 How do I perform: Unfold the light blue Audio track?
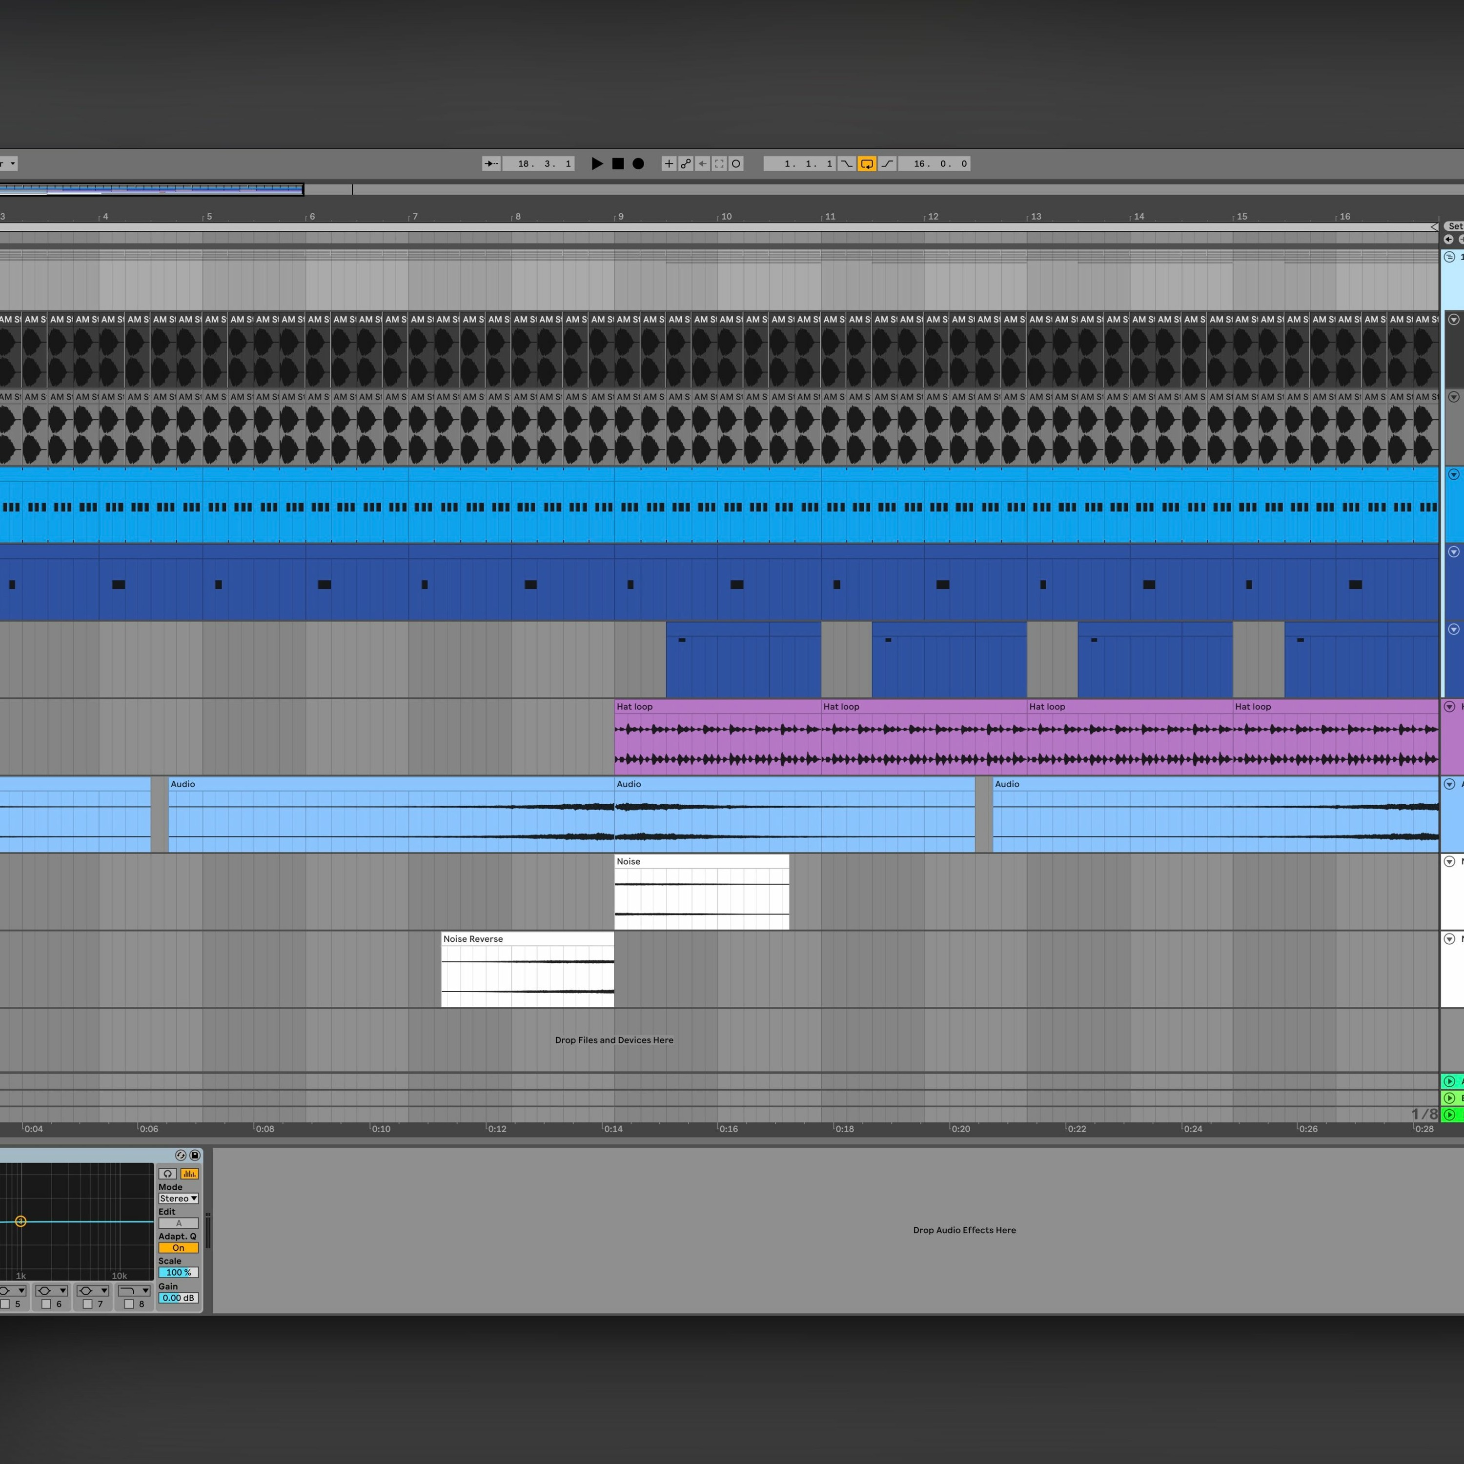tap(1449, 784)
